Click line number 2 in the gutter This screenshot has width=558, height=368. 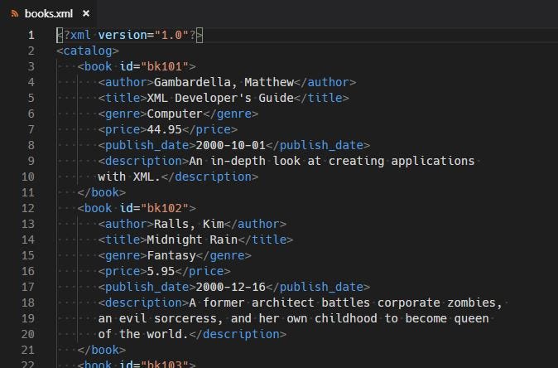coord(31,51)
